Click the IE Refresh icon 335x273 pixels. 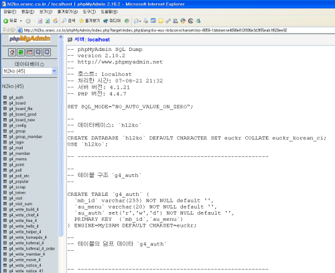pos(48,21)
